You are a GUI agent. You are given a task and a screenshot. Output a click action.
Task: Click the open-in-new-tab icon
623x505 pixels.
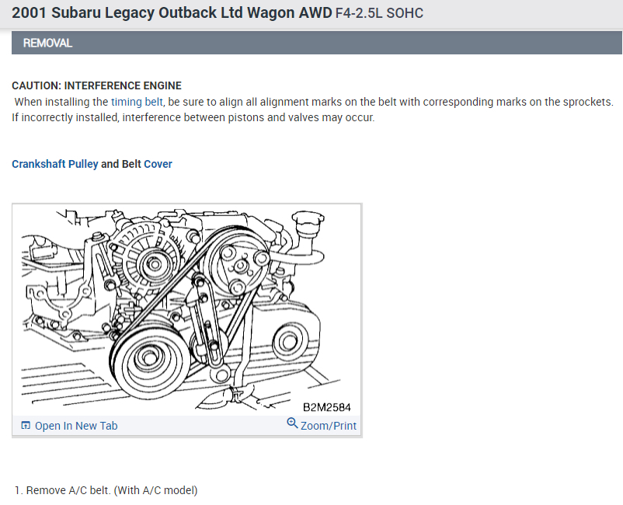[x=26, y=426]
